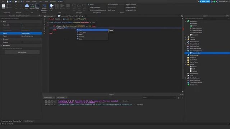This screenshot has width=230, height=129.
Task: Click the Workspace globe icon in Explorer
Action: pyautogui.click(x=188, y=21)
